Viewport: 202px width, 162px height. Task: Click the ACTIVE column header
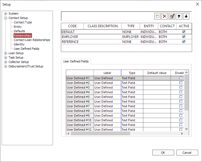click(184, 26)
